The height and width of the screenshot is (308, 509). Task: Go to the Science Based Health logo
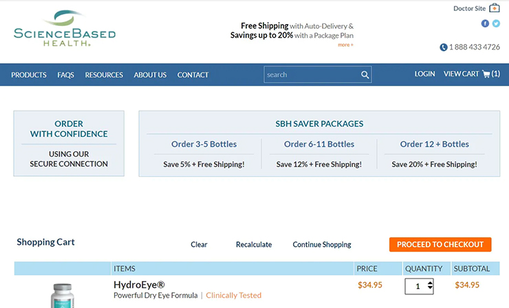[x=65, y=28]
